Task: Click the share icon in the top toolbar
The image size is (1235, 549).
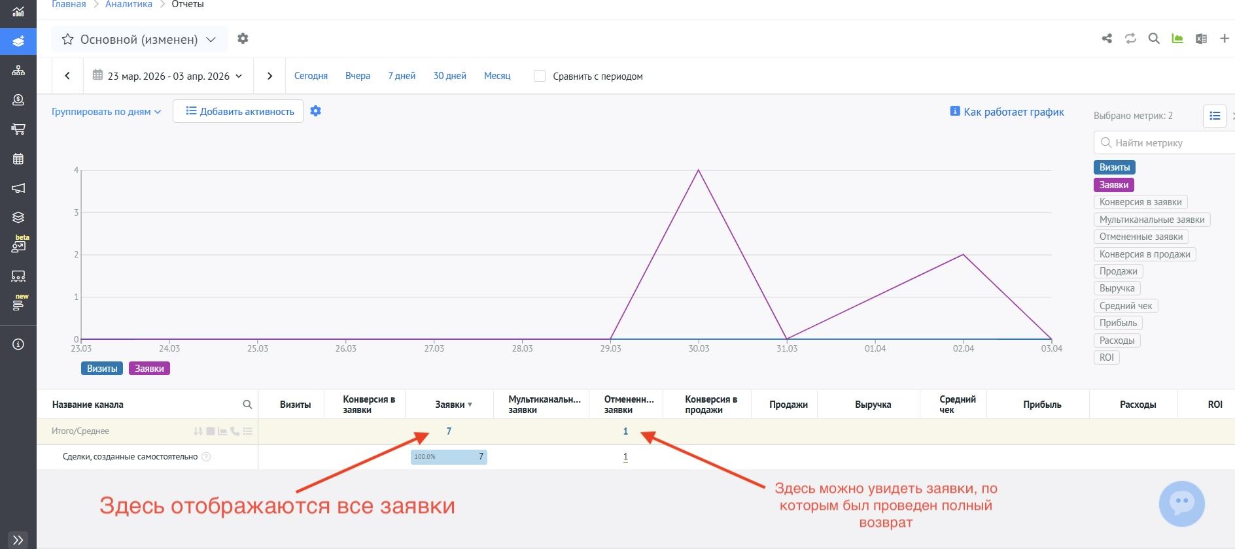Action: point(1107,39)
